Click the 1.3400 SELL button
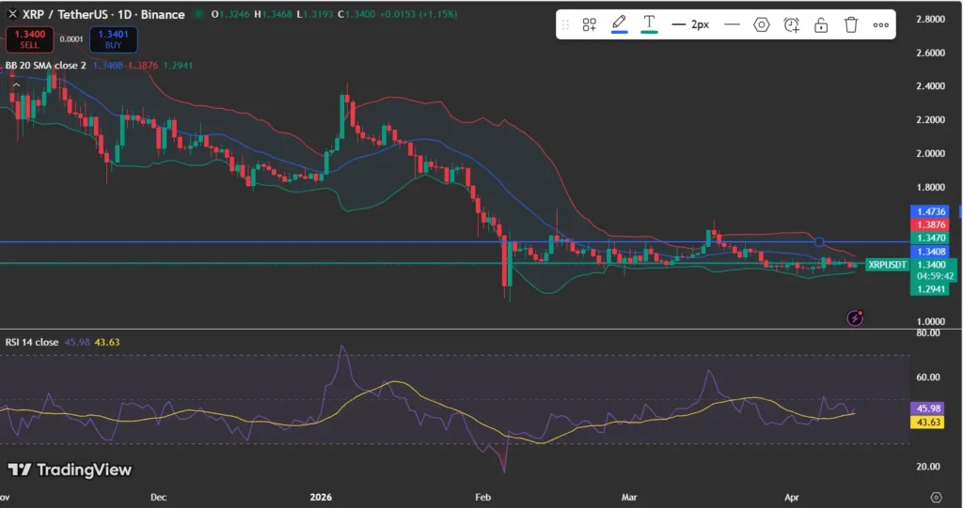 tap(29, 39)
